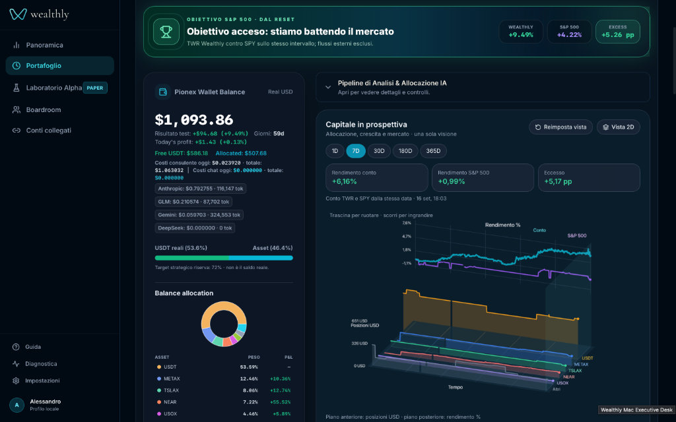676x422 pixels.
Task: Click the EXCESS +5.26 pp chip
Action: (617, 32)
